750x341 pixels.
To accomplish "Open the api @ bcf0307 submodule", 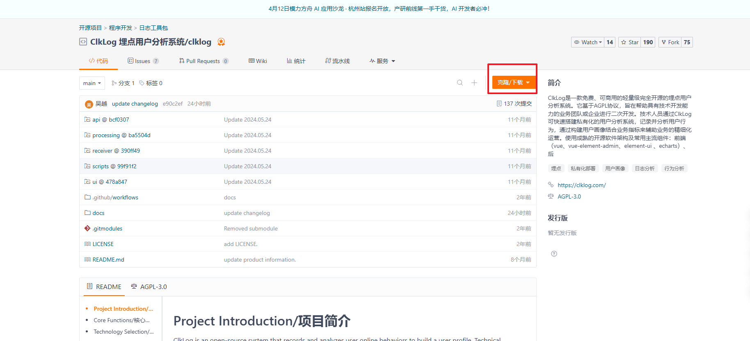I will (111, 120).
